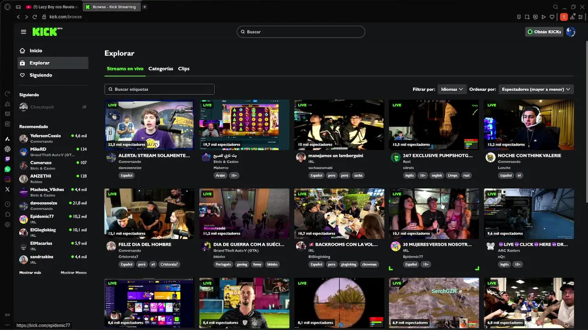Select Explorar in sidebar

(53, 63)
